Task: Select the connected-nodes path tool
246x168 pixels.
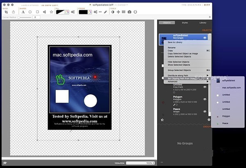Action: (44, 12)
